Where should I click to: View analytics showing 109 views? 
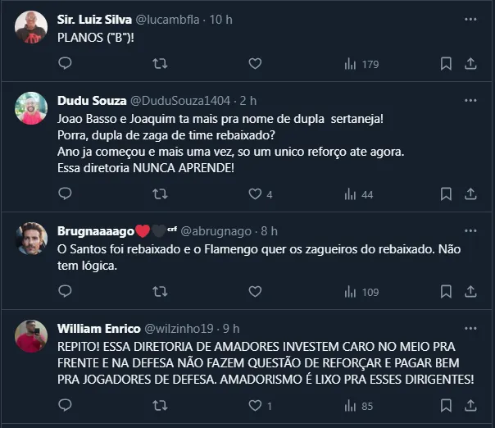[x=361, y=292]
